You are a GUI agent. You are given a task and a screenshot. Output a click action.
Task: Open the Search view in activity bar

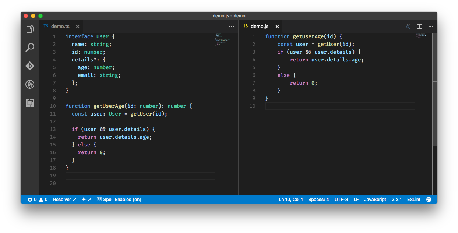tap(30, 47)
